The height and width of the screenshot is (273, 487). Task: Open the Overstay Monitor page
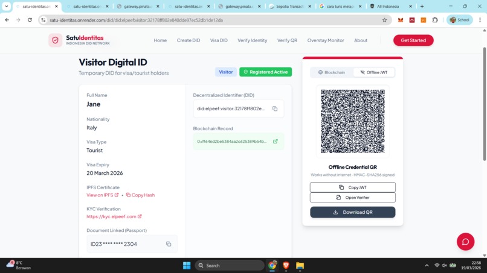click(326, 40)
